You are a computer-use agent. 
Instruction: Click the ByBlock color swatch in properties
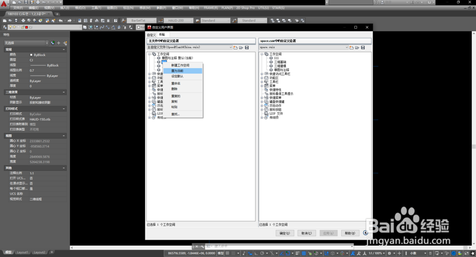click(x=31, y=55)
